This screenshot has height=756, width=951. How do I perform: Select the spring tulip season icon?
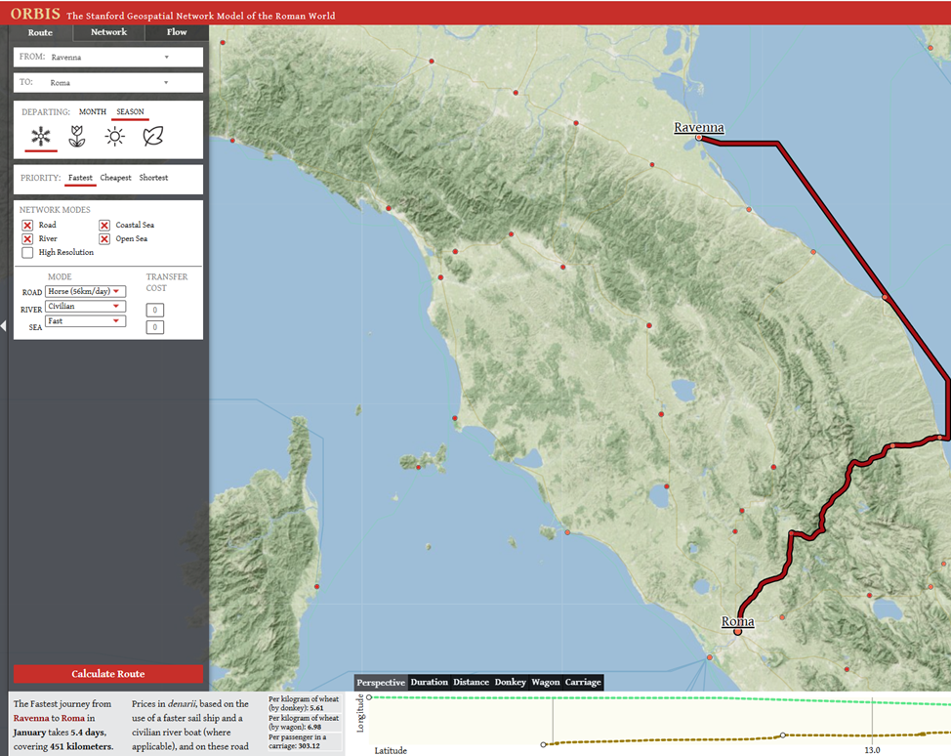pyautogui.click(x=77, y=137)
